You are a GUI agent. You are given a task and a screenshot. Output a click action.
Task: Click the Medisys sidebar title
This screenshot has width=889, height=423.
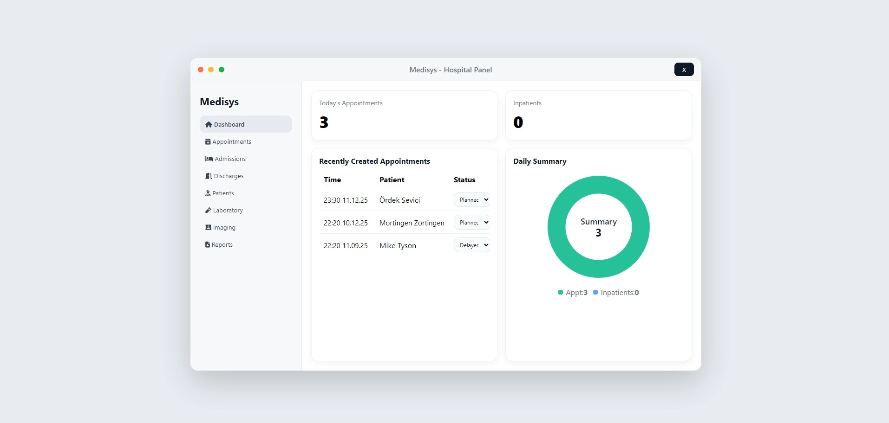click(x=219, y=102)
